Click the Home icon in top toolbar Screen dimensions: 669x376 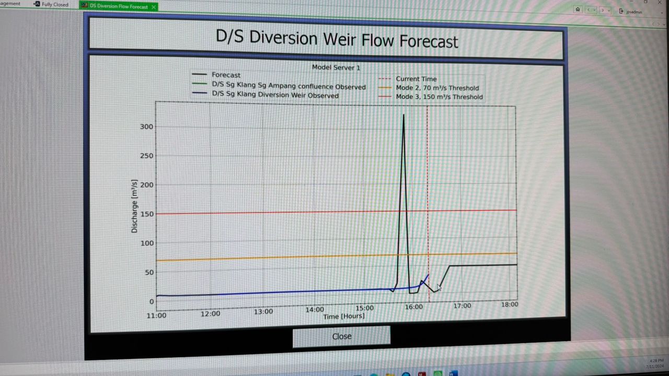click(x=578, y=9)
